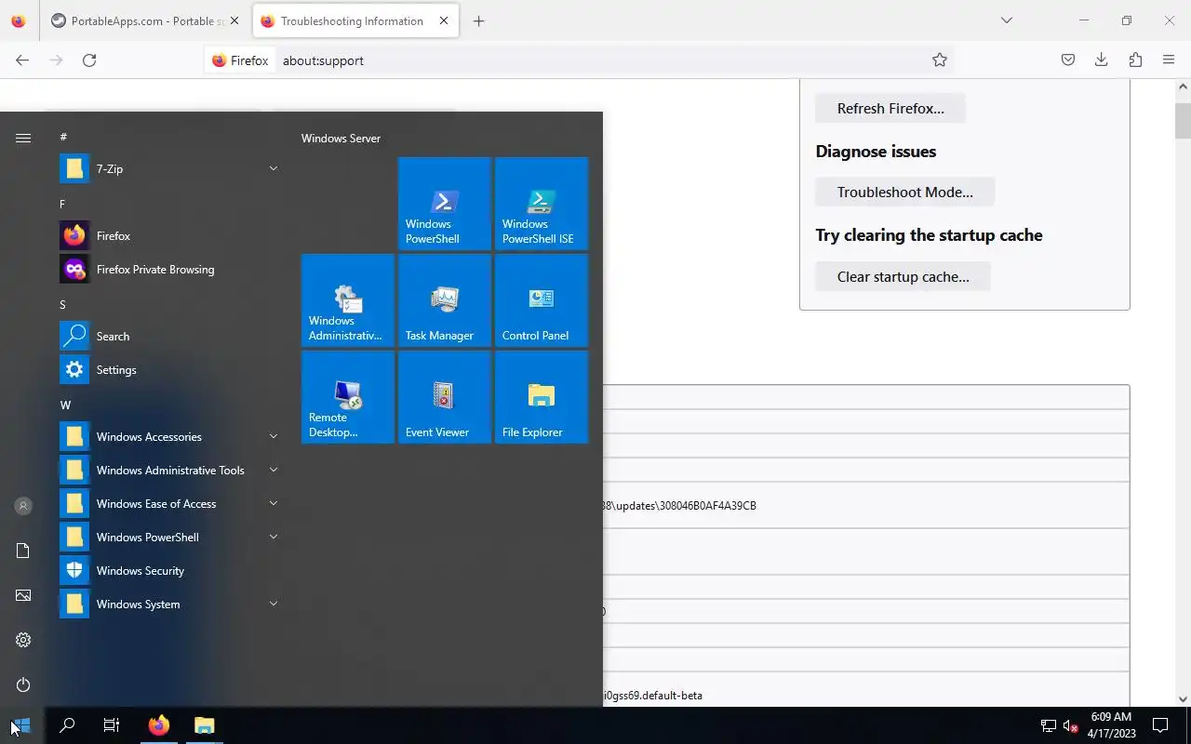
Task: Open notification center on taskbar
Action: [x=1160, y=725]
